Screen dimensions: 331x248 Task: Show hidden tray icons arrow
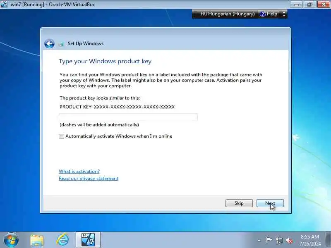[x=259, y=240]
